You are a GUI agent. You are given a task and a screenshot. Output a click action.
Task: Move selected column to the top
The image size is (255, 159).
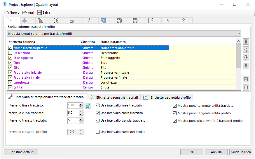[x=246, y=41]
